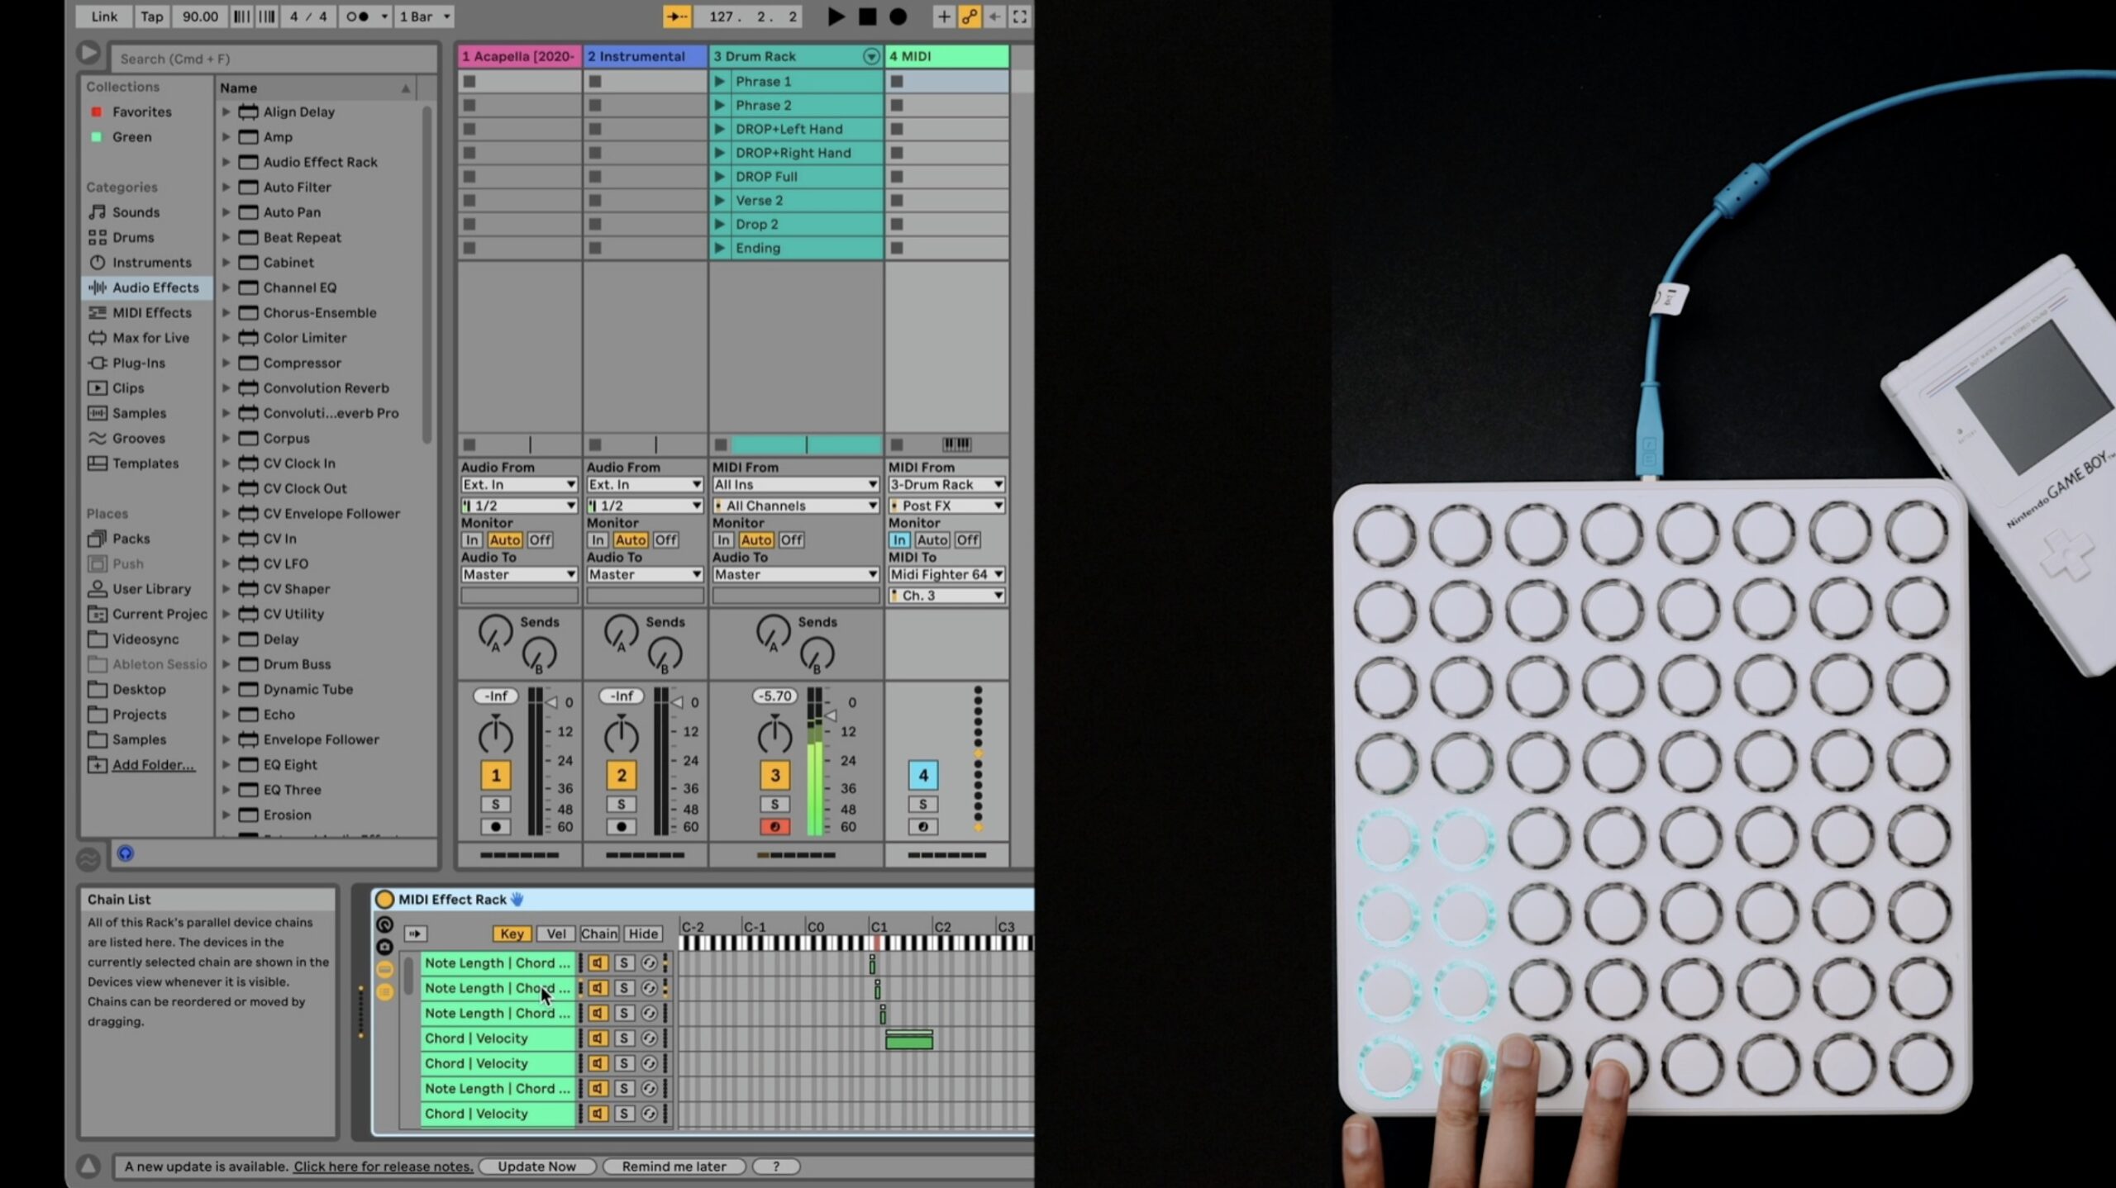
Task: Click the play button in transport bar
Action: coord(836,16)
